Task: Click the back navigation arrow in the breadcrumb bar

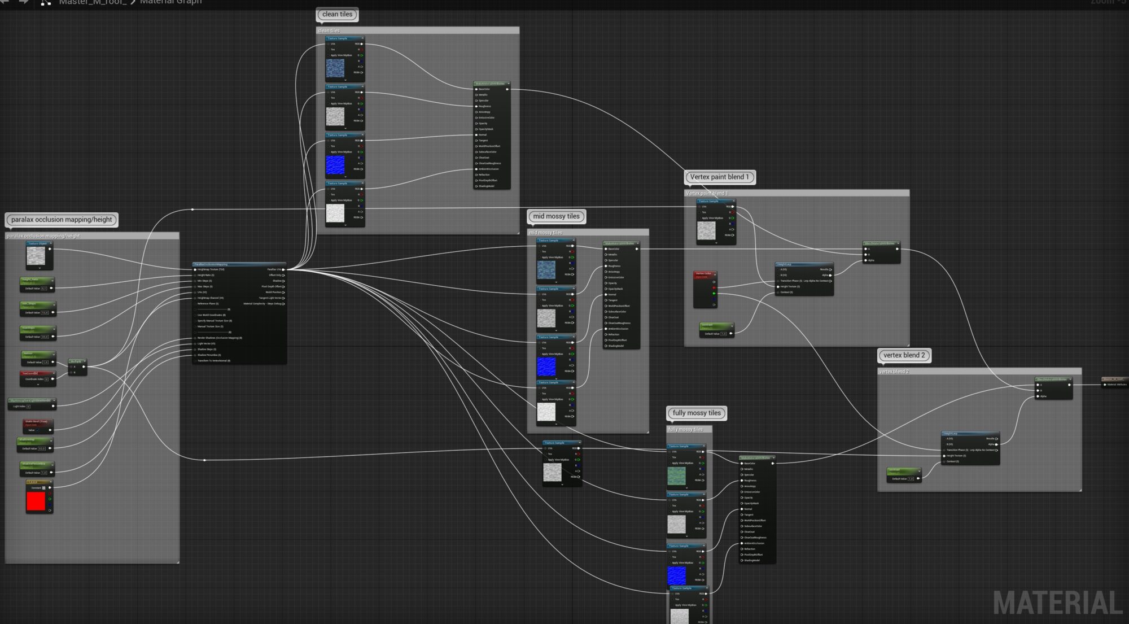Action: pos(5,2)
